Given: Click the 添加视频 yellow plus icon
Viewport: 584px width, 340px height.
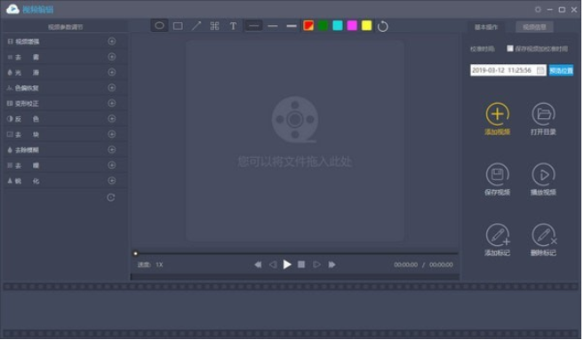Looking at the screenshot, I should click(498, 114).
